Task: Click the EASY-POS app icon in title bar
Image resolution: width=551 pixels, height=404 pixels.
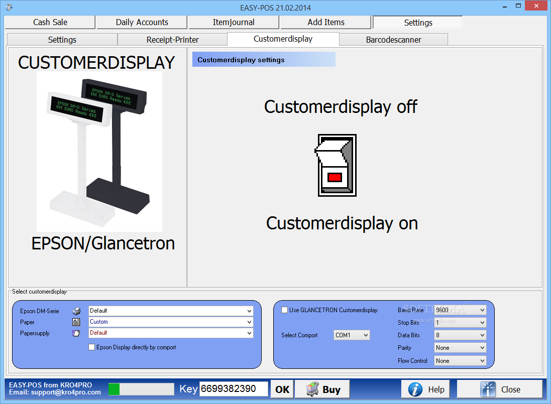Action: (9, 7)
